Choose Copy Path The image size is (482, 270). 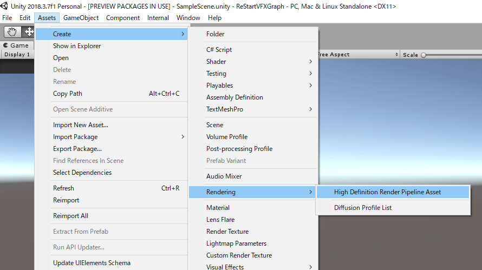[112, 94]
